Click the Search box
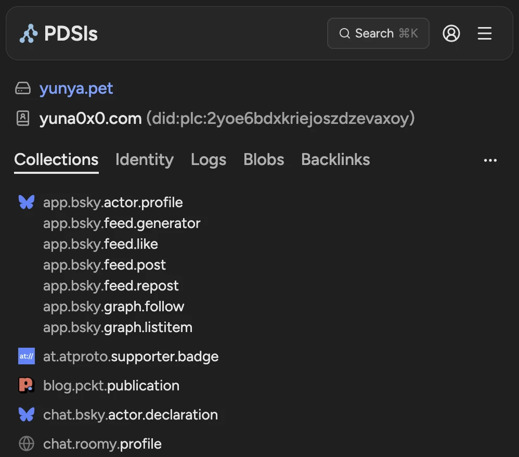The height and width of the screenshot is (457, 519). click(378, 33)
